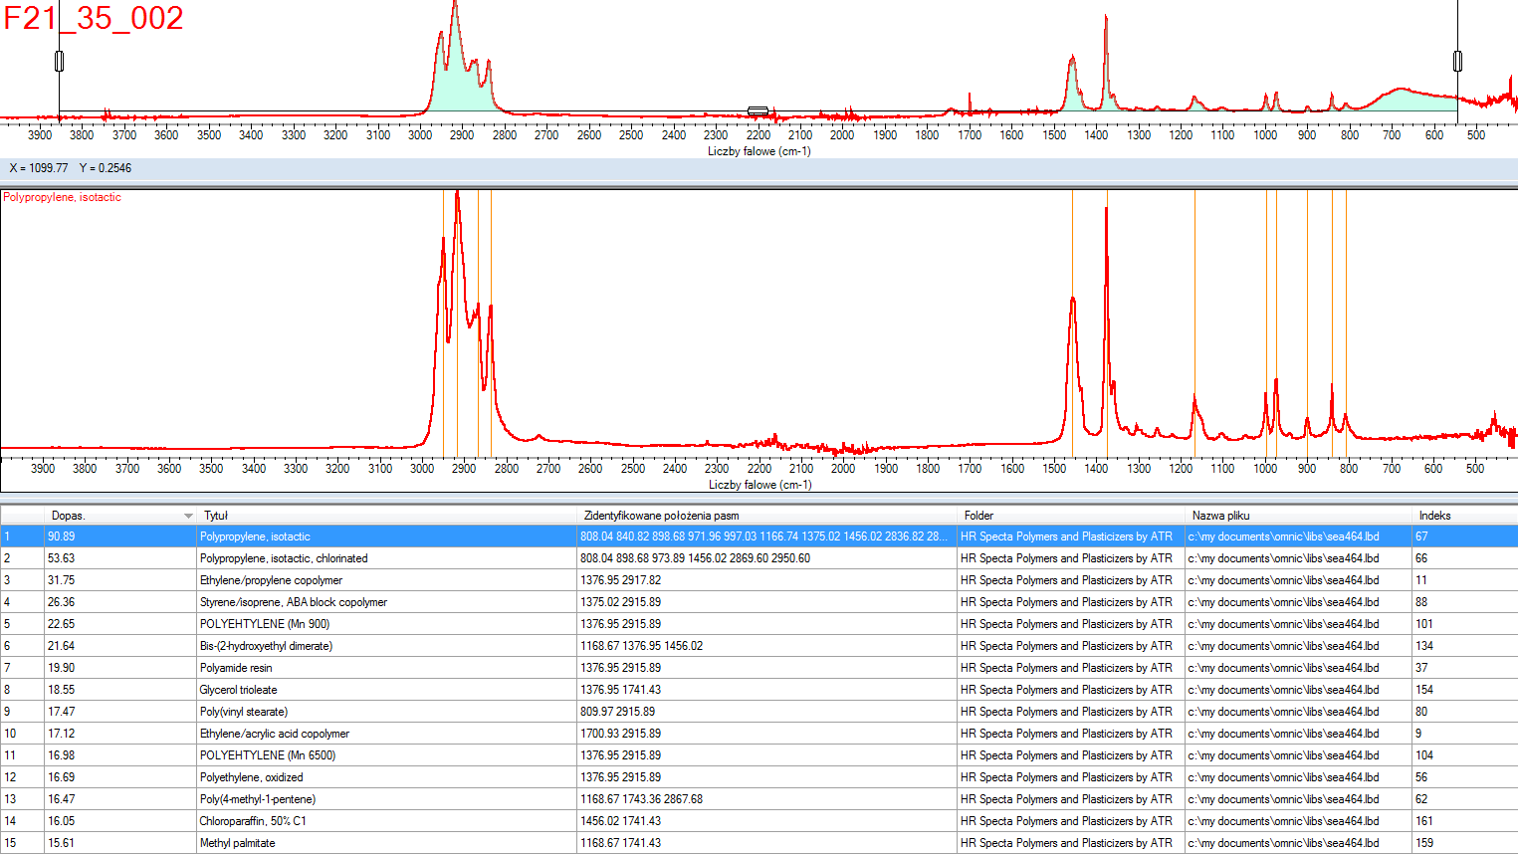1518x854 pixels.
Task: Click the left region marker handle on top spectrum
Action: 59,62
